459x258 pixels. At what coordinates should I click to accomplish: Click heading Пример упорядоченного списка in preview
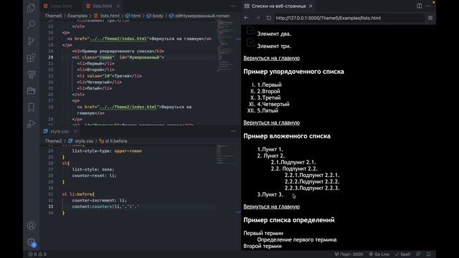point(293,72)
